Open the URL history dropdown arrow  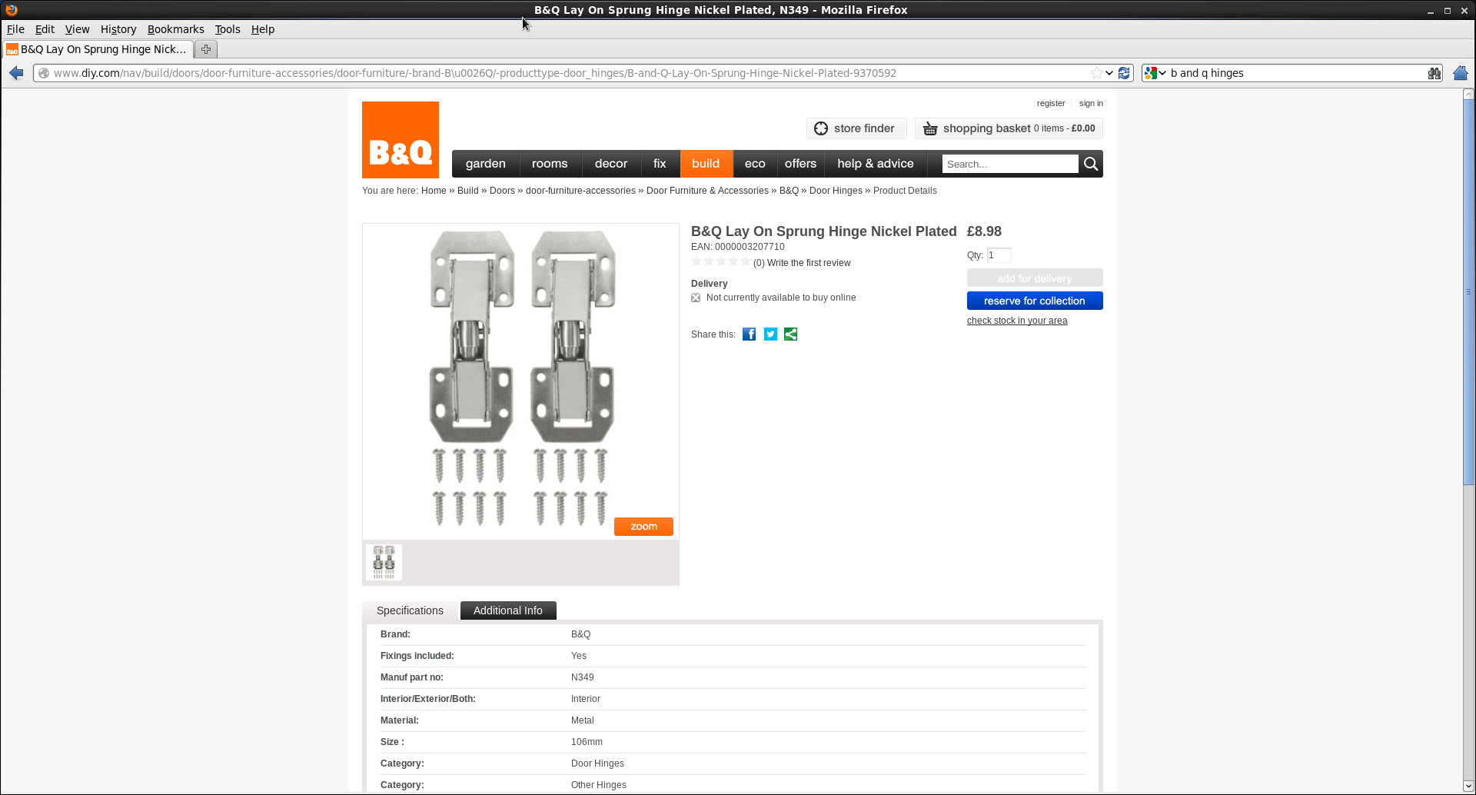click(x=1109, y=73)
